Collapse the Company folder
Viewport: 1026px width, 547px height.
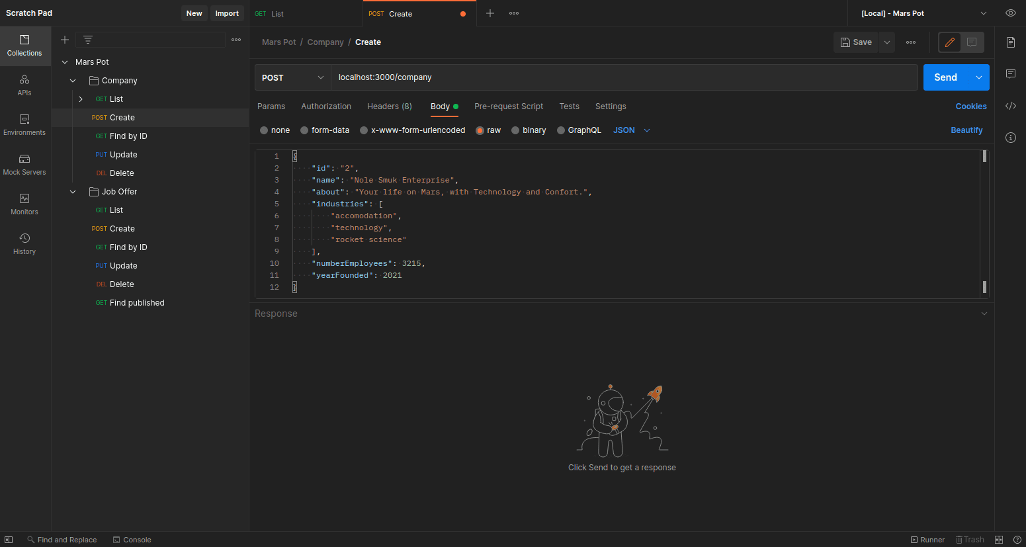click(73, 81)
